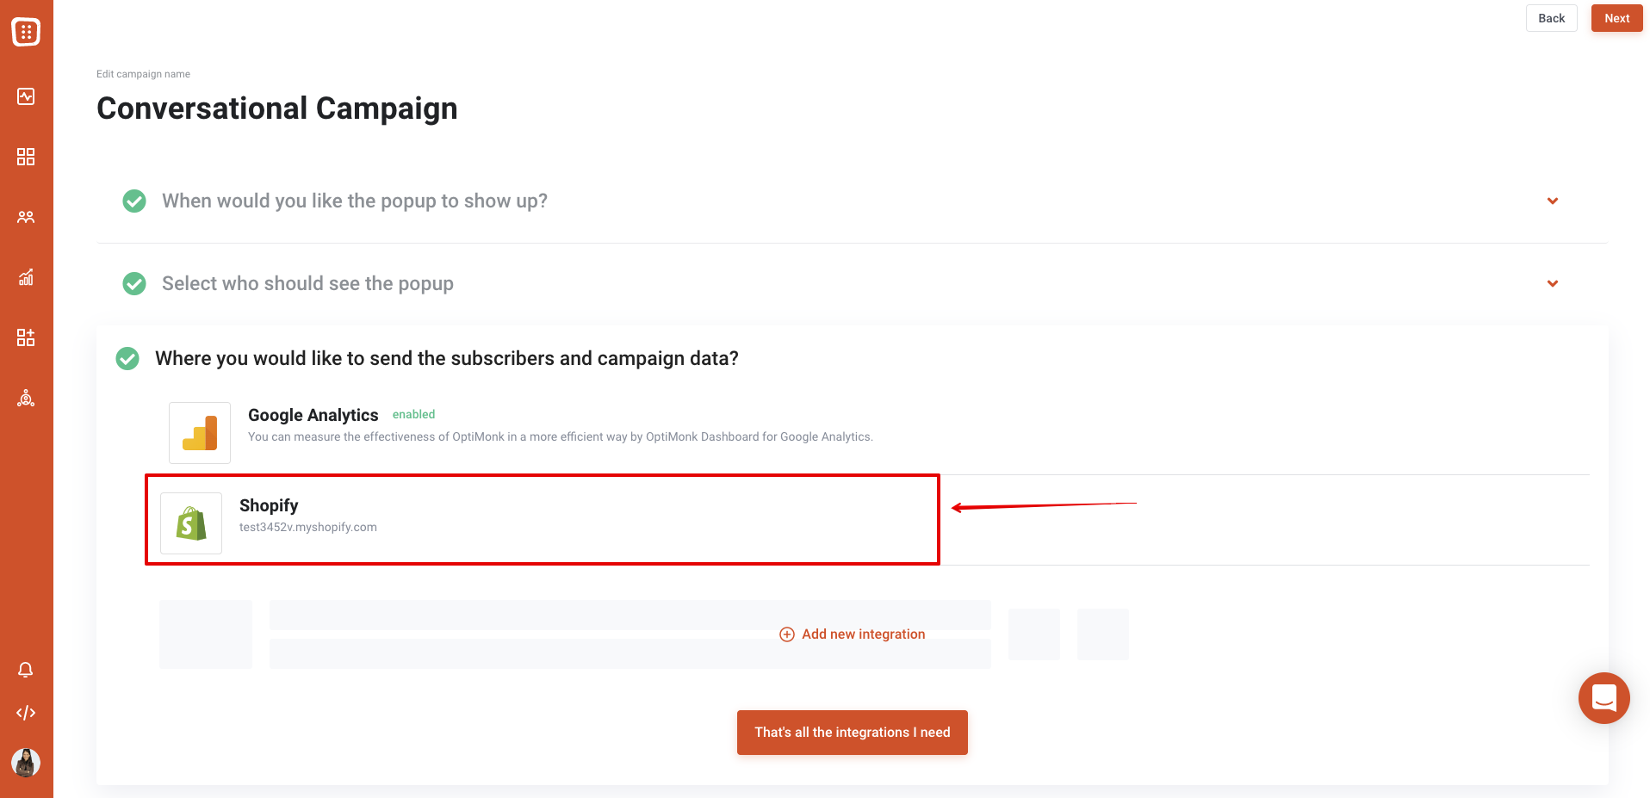Open the insert code icon in sidebar

26,713
